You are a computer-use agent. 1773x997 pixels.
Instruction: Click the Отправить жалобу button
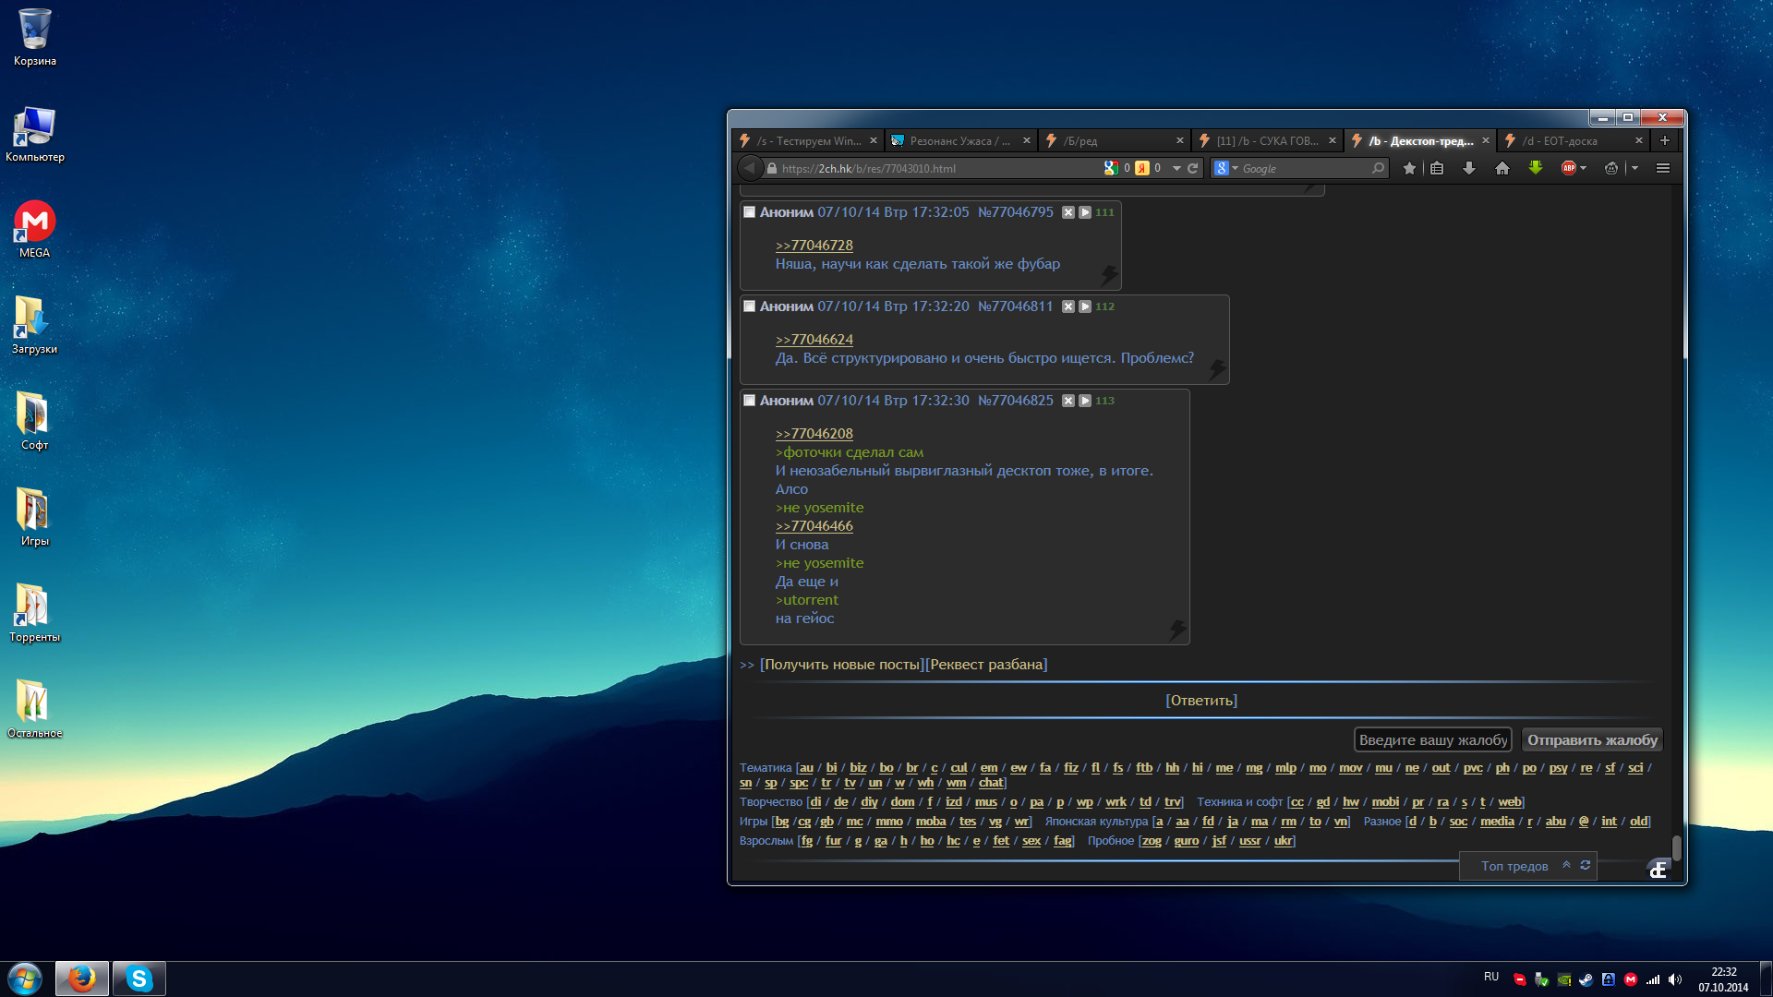coord(1592,740)
